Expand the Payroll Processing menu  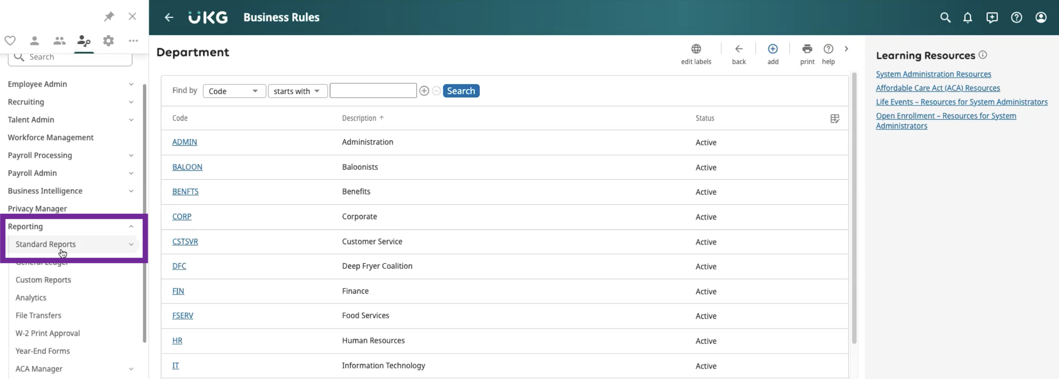(71, 155)
